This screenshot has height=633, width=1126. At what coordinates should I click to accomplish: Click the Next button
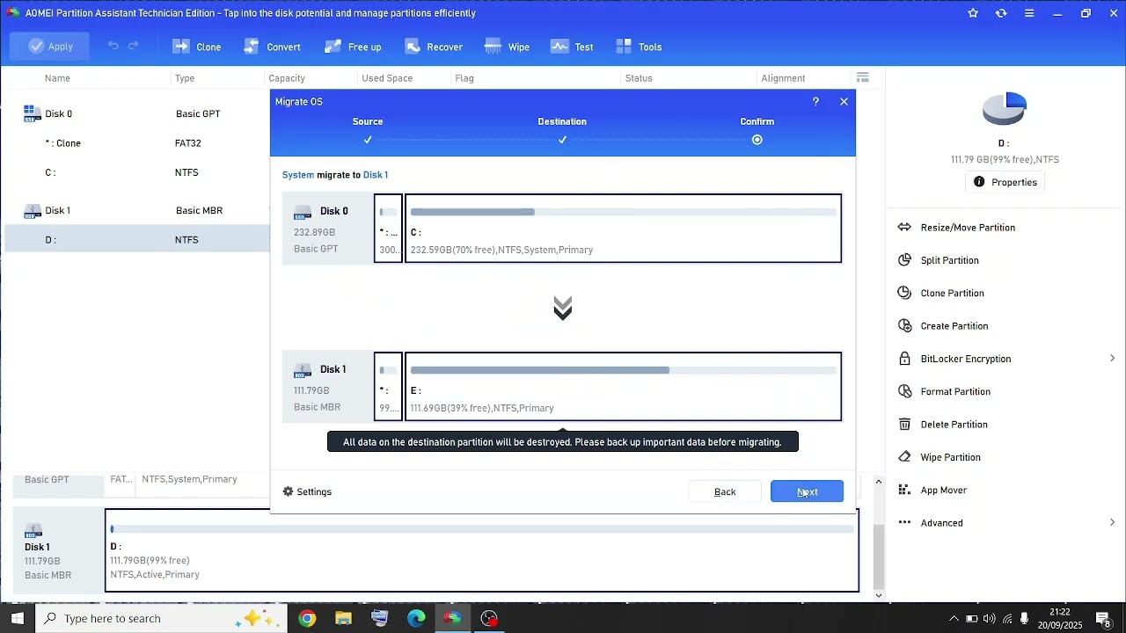point(807,491)
